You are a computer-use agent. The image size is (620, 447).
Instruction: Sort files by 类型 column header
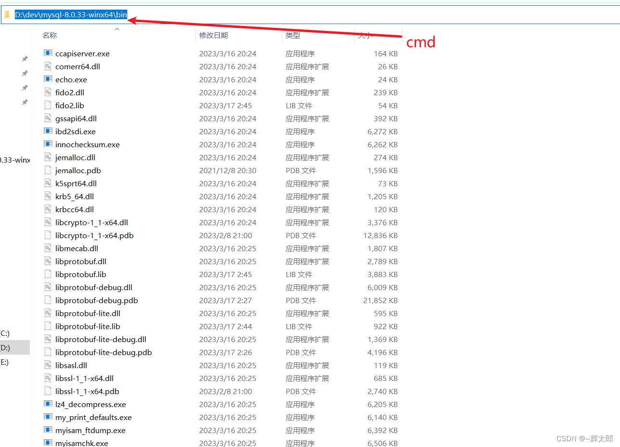(x=293, y=35)
